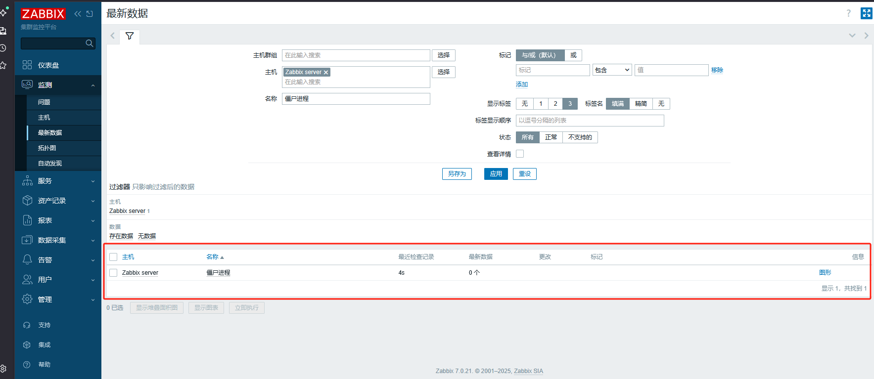This screenshot has height=379, width=874.
Task: Click the 仪表盘 dashboard icon
Action: point(27,65)
